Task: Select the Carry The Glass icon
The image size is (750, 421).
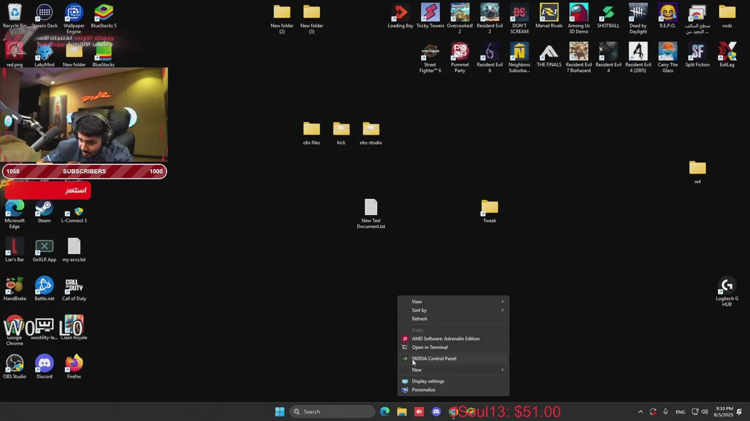Action: pos(667,58)
